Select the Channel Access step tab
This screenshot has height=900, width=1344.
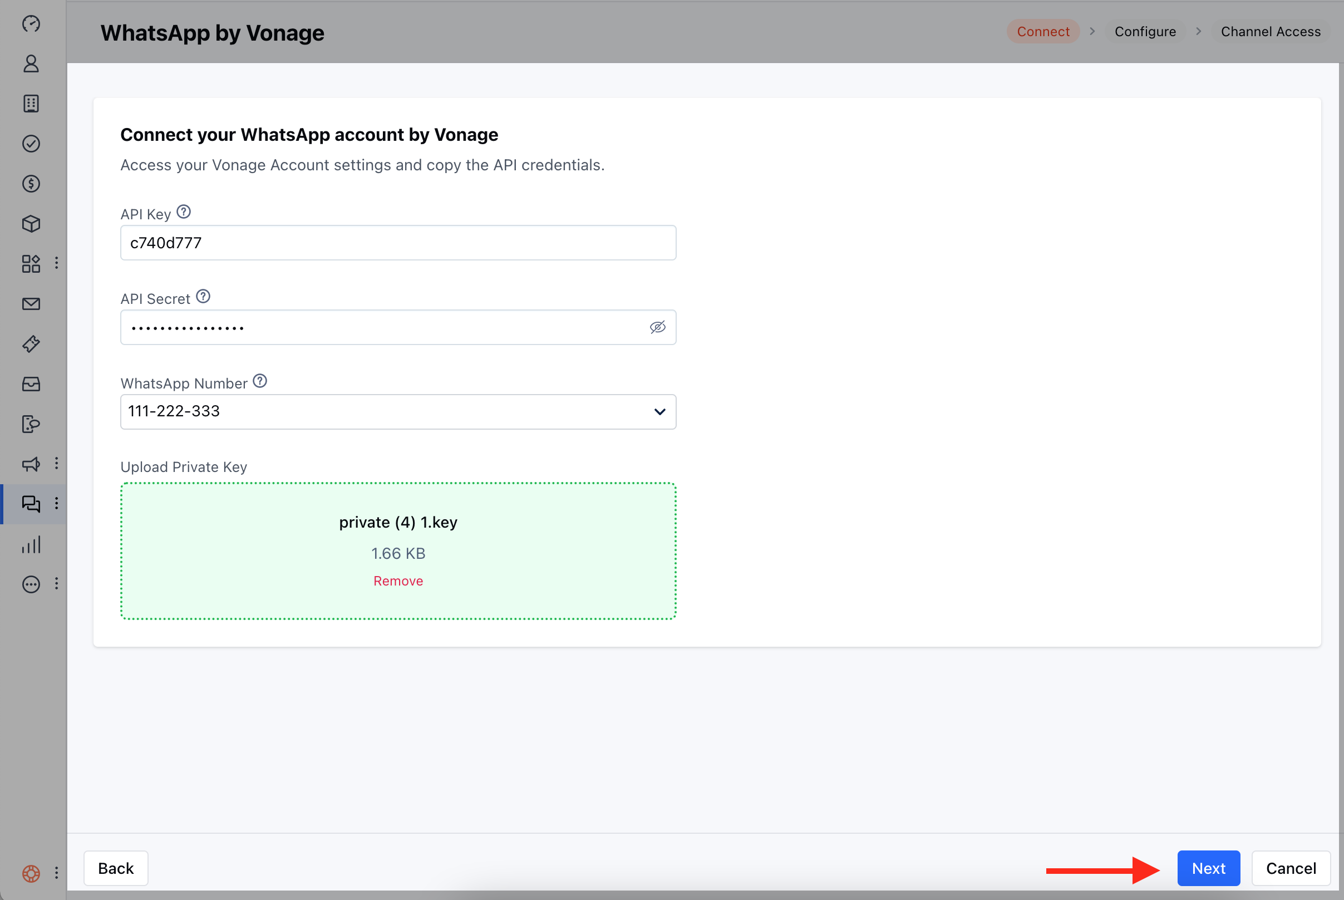click(1271, 32)
